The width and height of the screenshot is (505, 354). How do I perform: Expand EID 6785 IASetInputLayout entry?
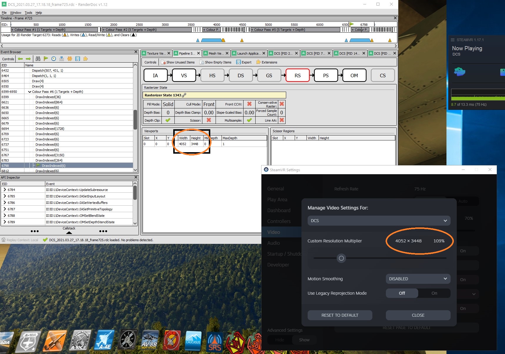coord(5,196)
